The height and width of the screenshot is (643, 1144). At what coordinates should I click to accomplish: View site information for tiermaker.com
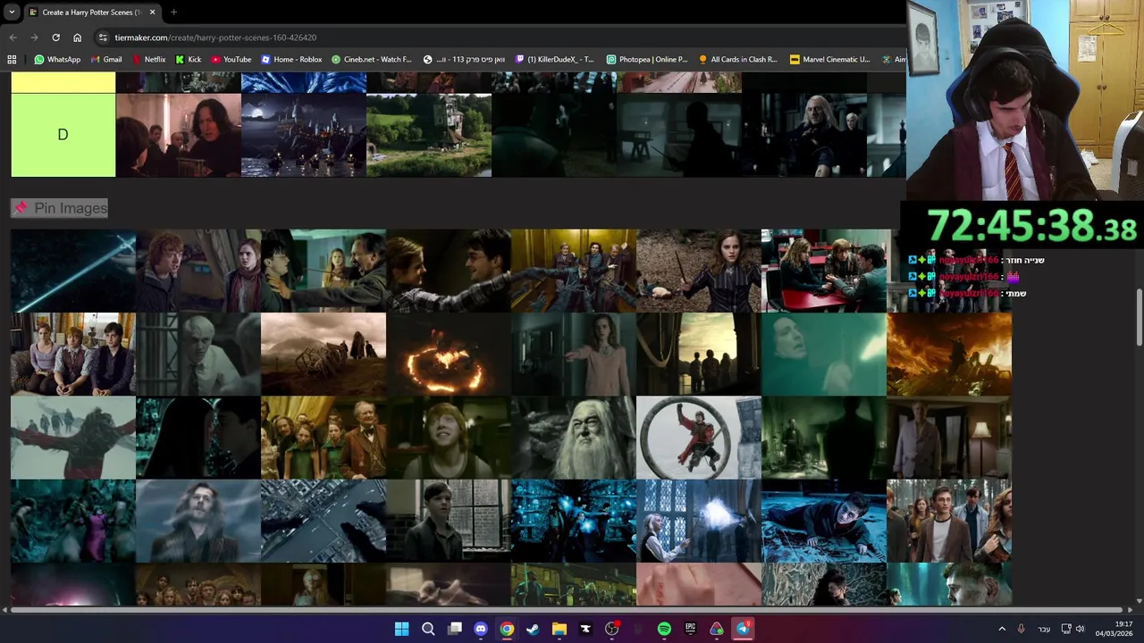pos(104,38)
